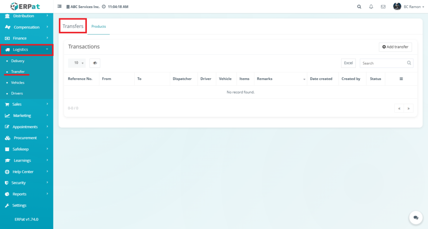Screen dimensions: 428x229
Task: Collapse the Logistics sidebar section
Action: [27, 49]
